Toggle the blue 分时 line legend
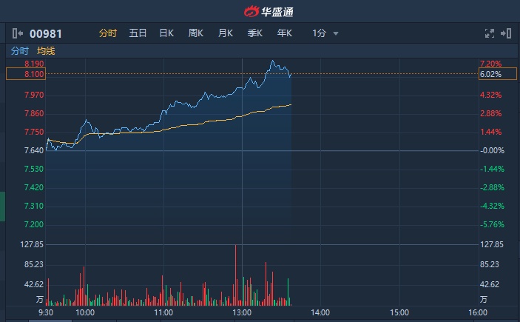 (x=20, y=51)
